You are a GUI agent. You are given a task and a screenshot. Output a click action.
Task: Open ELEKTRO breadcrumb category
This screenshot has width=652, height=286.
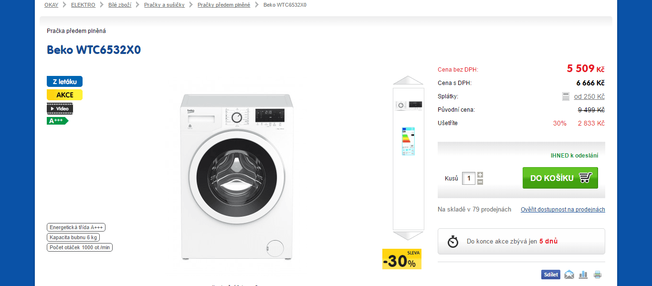pos(83,5)
